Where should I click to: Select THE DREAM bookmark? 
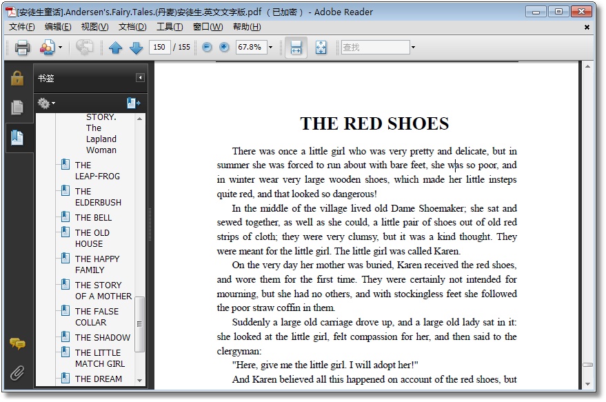[x=98, y=379]
